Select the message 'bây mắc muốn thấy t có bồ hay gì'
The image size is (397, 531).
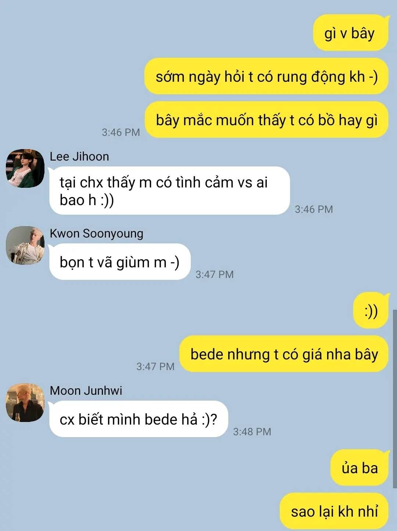(x=267, y=120)
